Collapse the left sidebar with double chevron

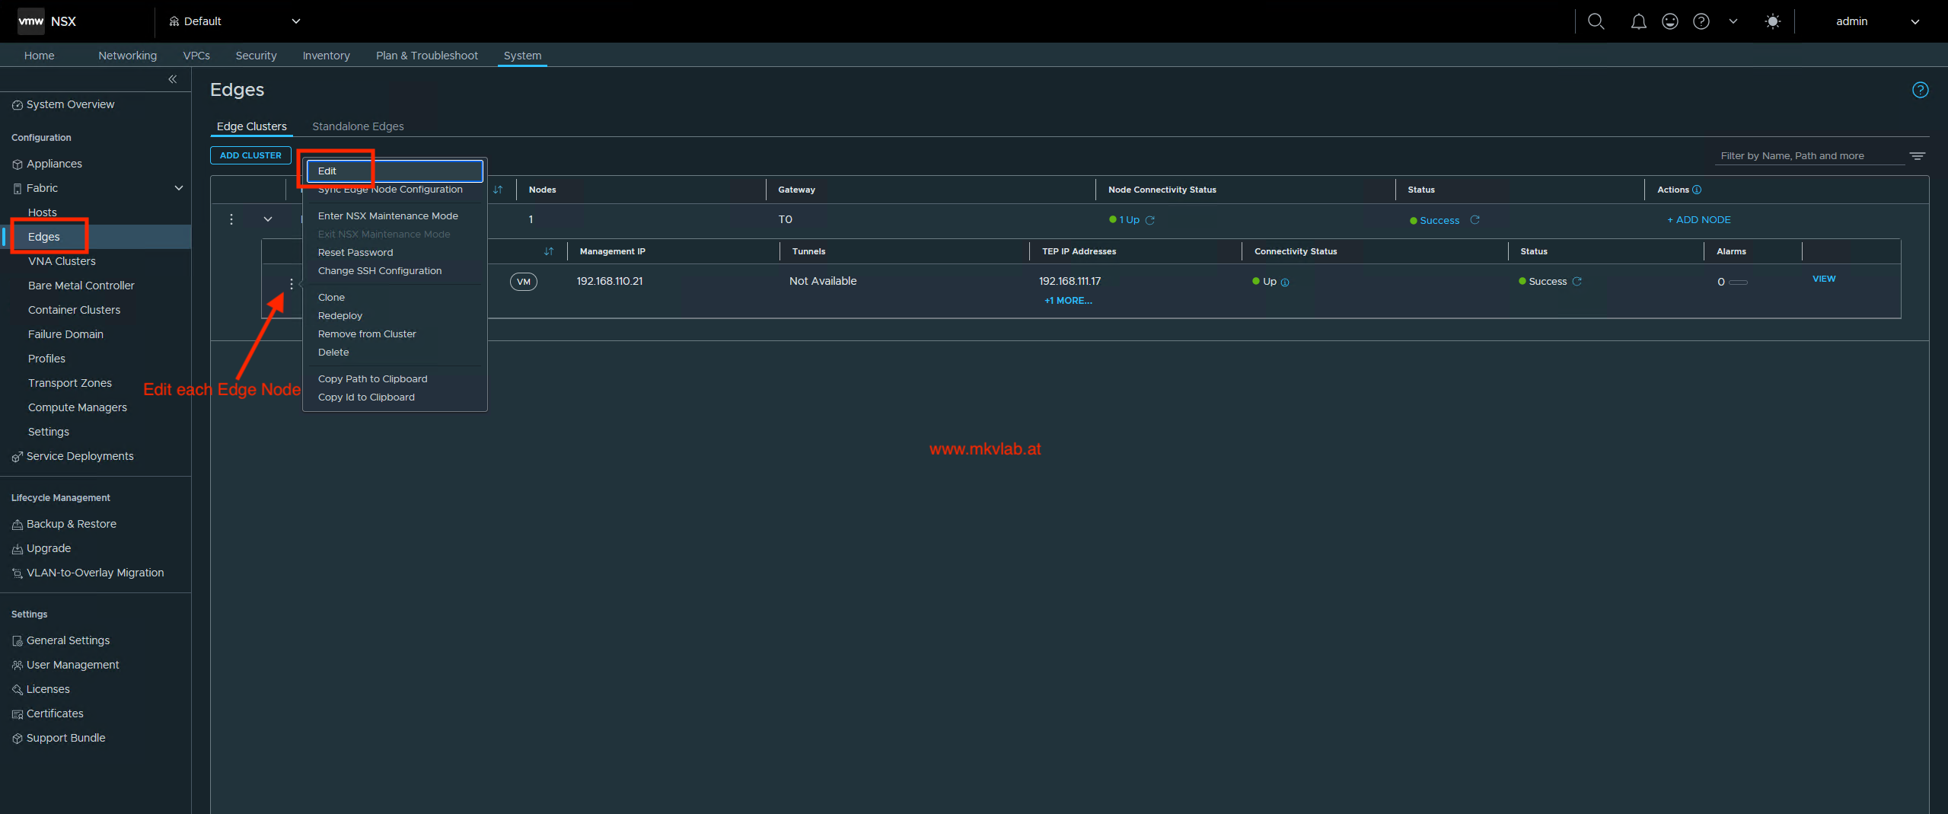point(173,79)
